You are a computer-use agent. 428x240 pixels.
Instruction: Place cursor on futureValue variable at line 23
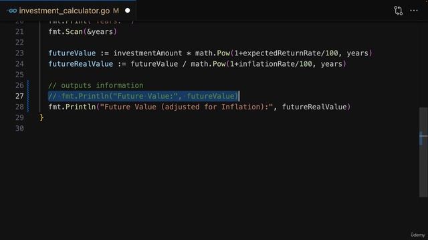[x=72, y=53]
